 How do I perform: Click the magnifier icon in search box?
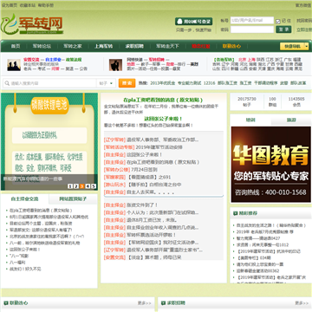click(x=7, y=83)
